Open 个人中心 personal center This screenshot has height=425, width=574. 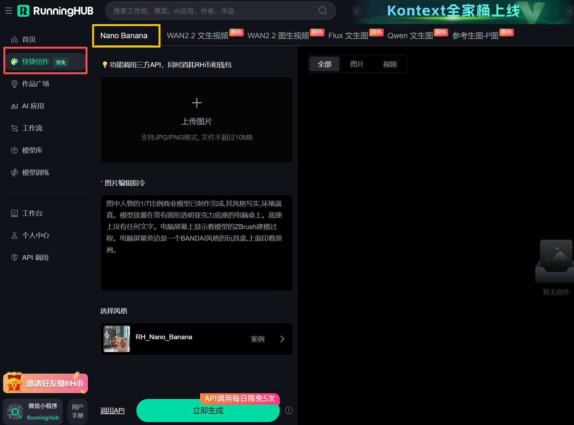point(35,235)
